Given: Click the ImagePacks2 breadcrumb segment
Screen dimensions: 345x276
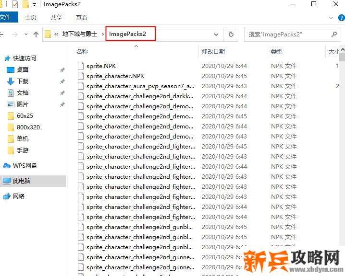Looking at the screenshot, I should click(128, 34).
